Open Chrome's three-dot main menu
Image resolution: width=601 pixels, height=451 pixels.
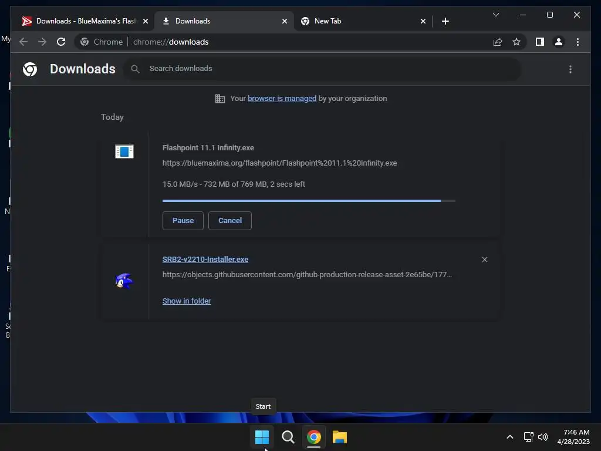coord(578,42)
